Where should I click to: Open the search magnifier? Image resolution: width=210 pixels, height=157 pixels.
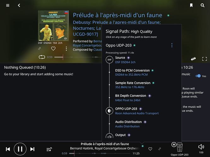click(202, 5)
